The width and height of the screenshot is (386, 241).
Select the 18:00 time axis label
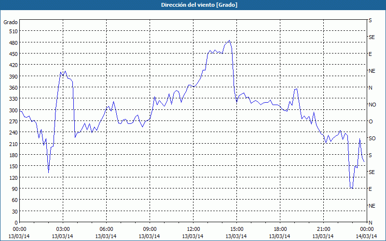(280, 229)
